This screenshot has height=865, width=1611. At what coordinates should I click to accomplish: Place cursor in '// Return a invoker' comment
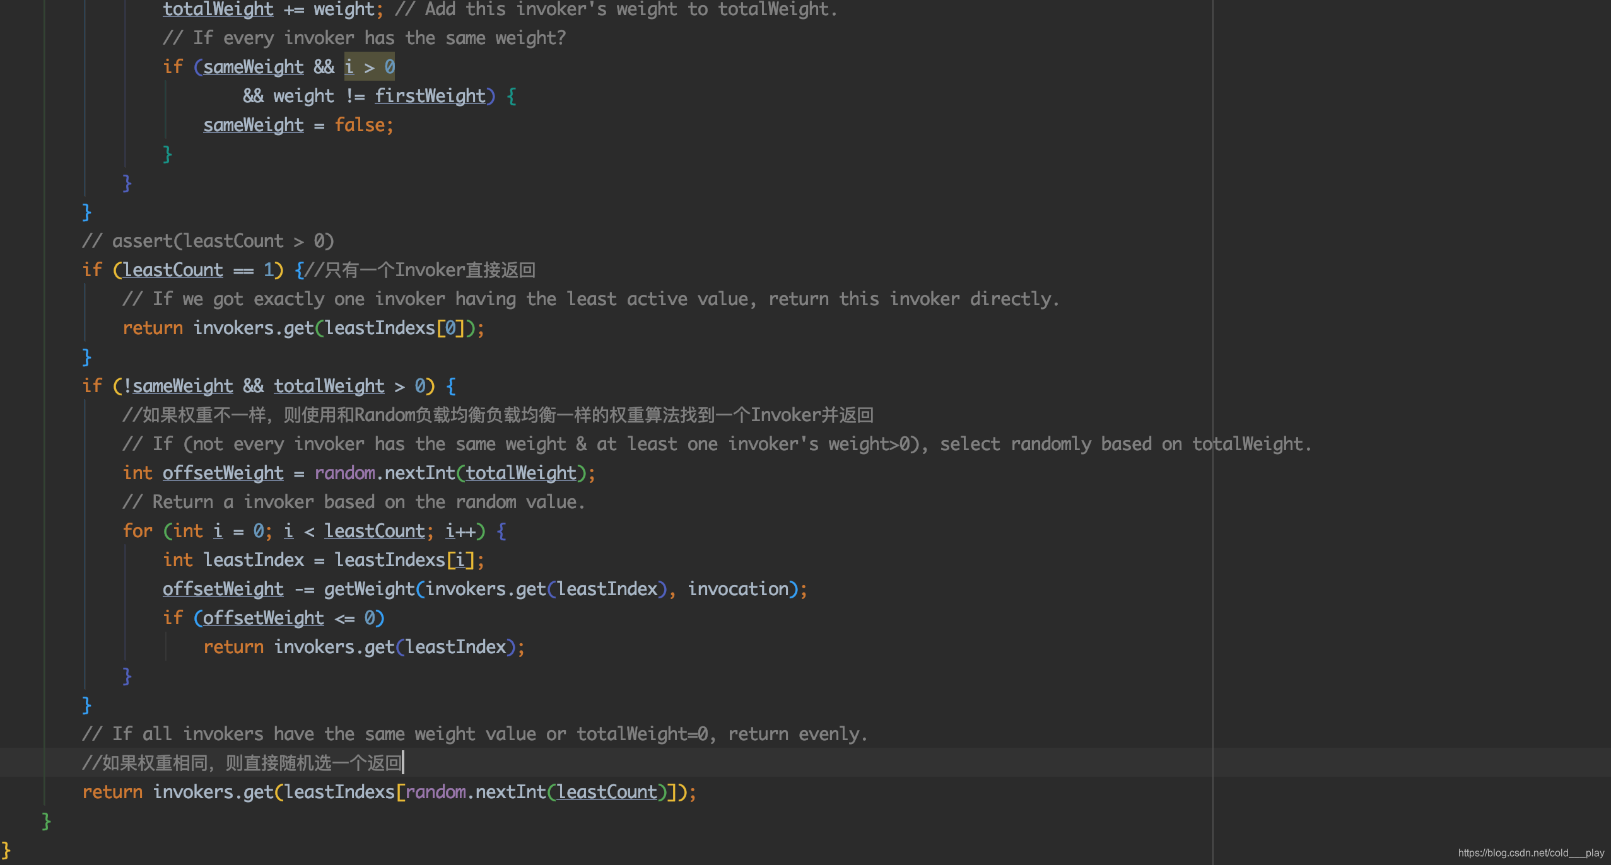pos(353,502)
